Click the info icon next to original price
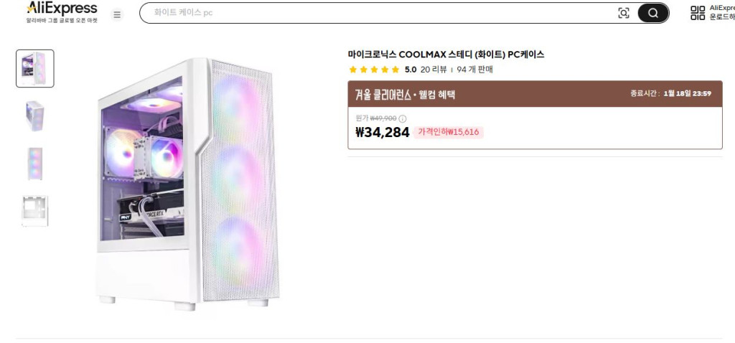Image resolution: width=735 pixels, height=343 pixels. click(x=403, y=118)
